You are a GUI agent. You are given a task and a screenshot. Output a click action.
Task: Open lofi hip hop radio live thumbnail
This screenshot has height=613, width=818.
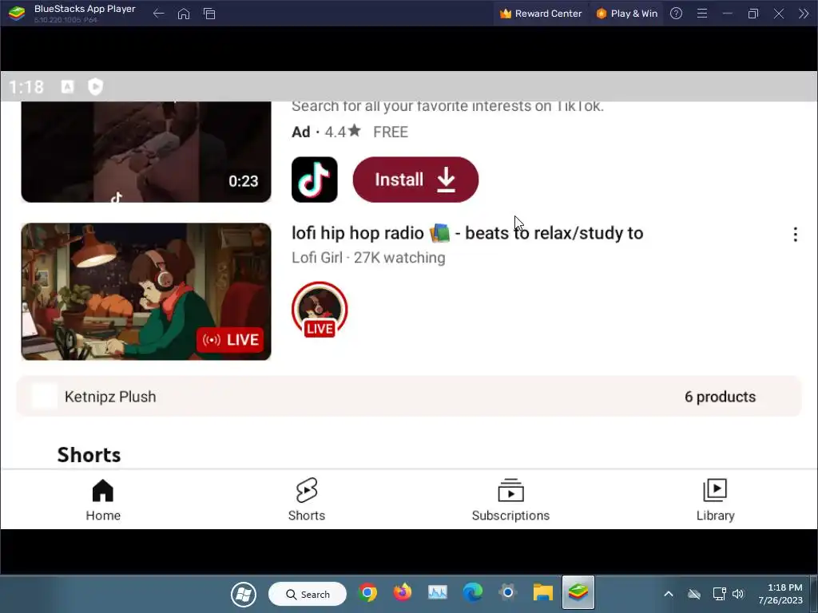coord(146,291)
